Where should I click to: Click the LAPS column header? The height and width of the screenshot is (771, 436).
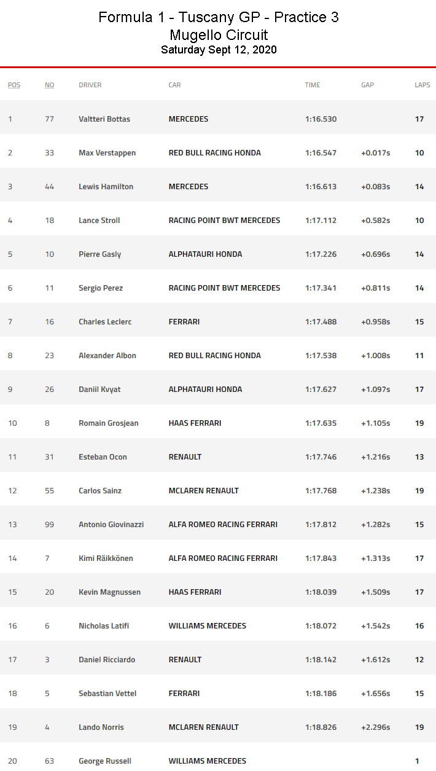click(422, 85)
